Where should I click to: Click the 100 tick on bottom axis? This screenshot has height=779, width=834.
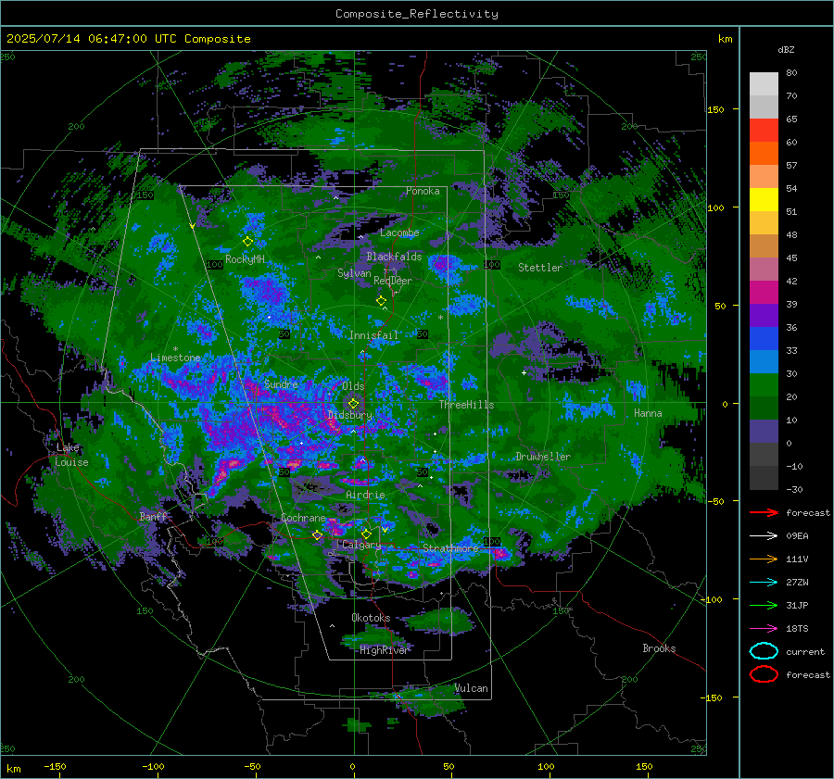pos(546,766)
